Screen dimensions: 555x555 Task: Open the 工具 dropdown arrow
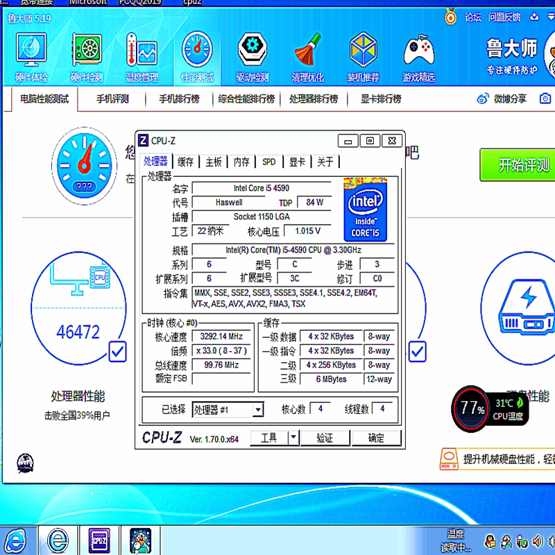point(293,438)
